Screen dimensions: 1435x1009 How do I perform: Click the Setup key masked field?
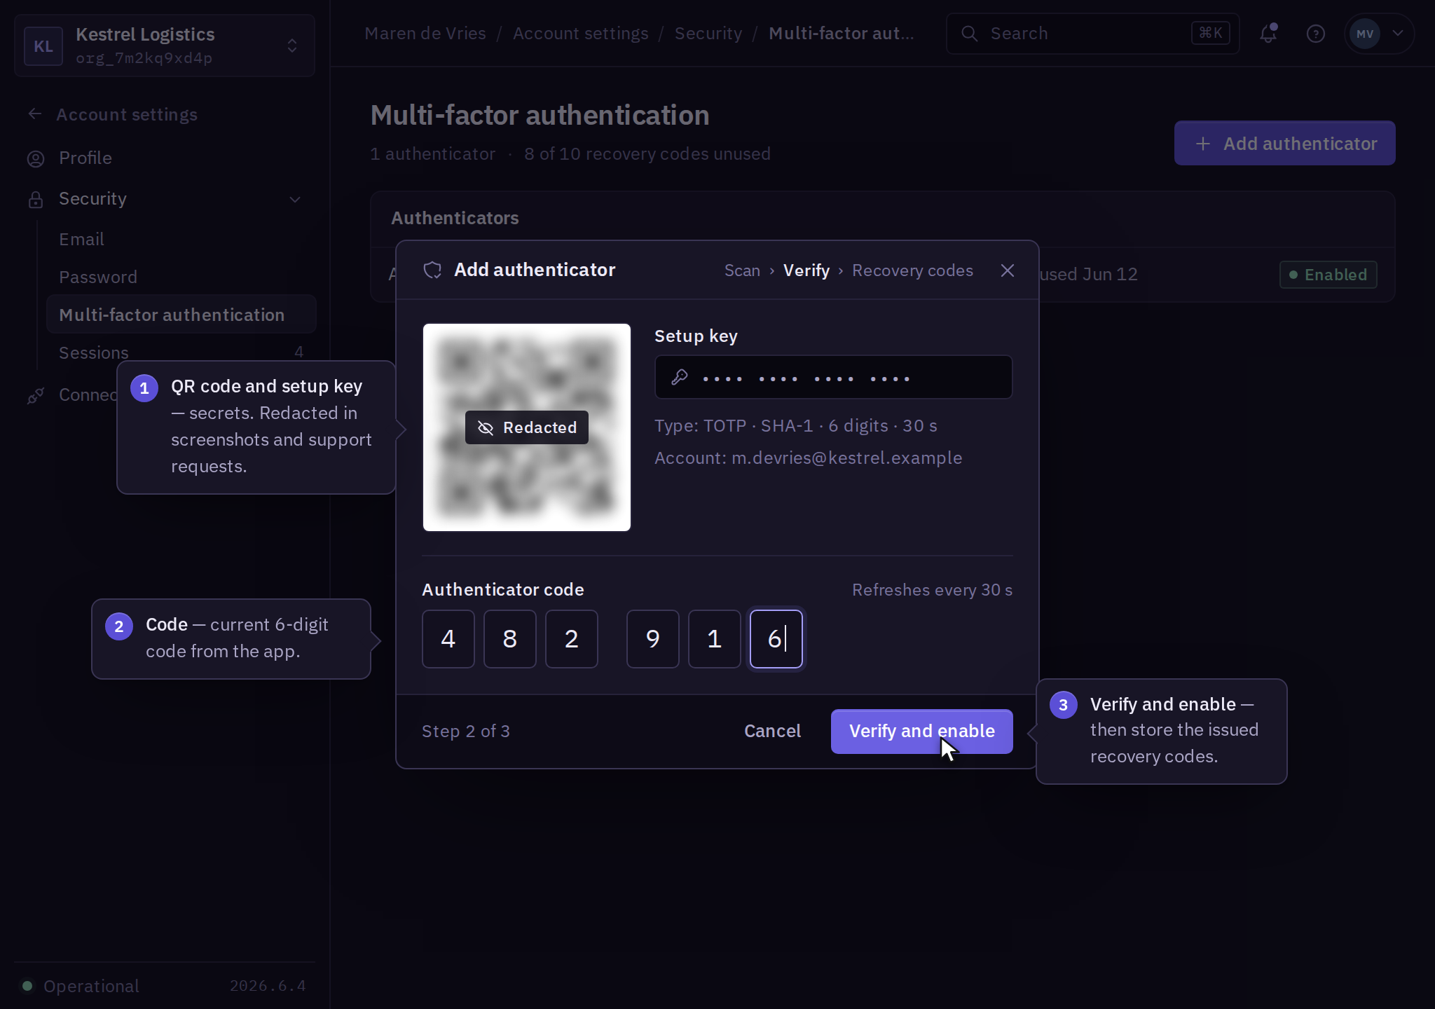click(833, 377)
